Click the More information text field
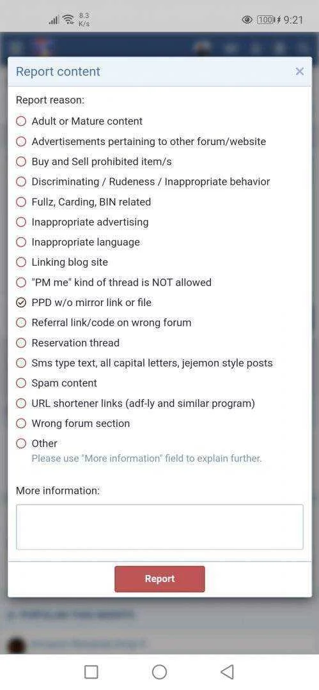 160,526
